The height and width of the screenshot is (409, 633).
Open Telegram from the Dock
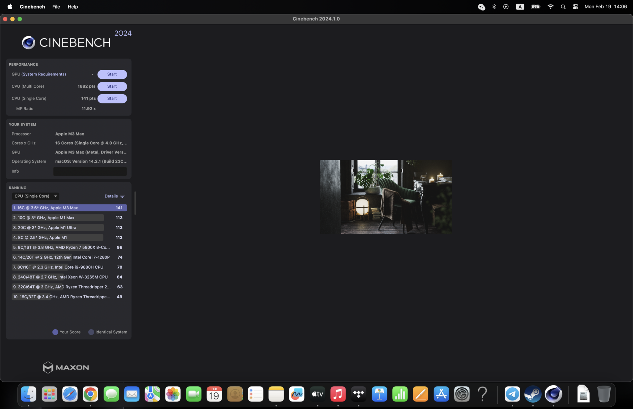[512, 394]
